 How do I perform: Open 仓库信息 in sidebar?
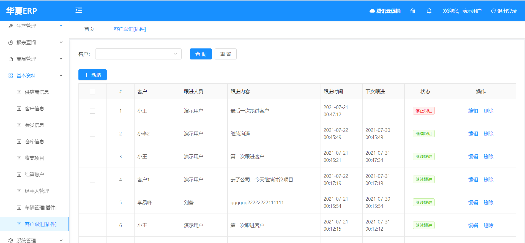click(34, 141)
